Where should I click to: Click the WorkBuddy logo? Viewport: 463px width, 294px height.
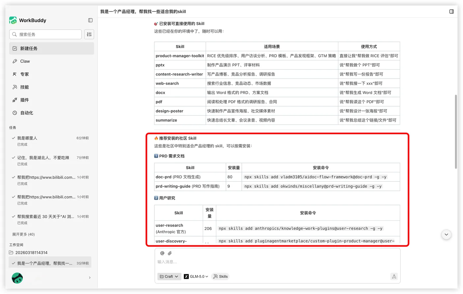click(13, 20)
